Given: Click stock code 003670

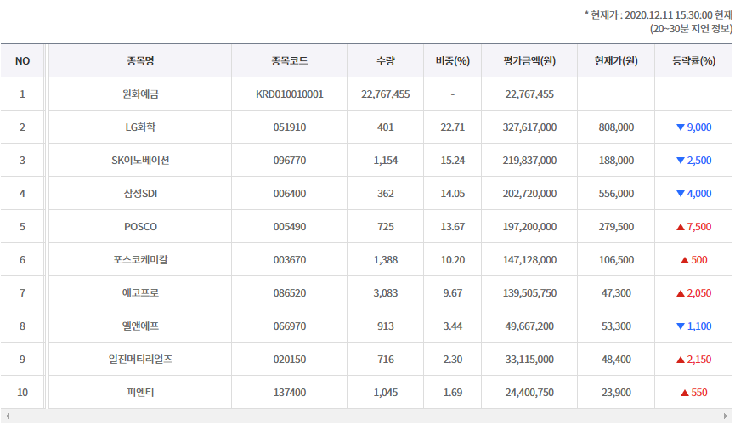Looking at the screenshot, I should pos(289,260).
